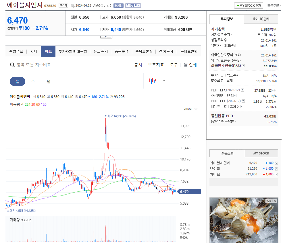Image resolution: width=283 pixels, height=243 pixels.
Task: Open chart type dropdown chevron
Action: click(164, 80)
